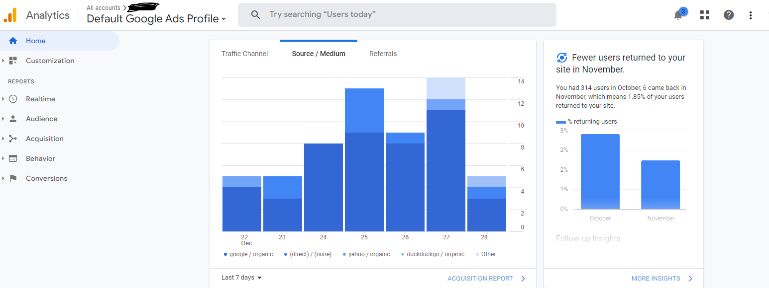The image size is (769, 288).
Task: Click the REPORTS section heading
Action: coord(21,81)
